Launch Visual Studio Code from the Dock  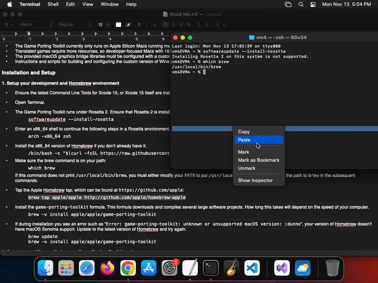[252, 268]
